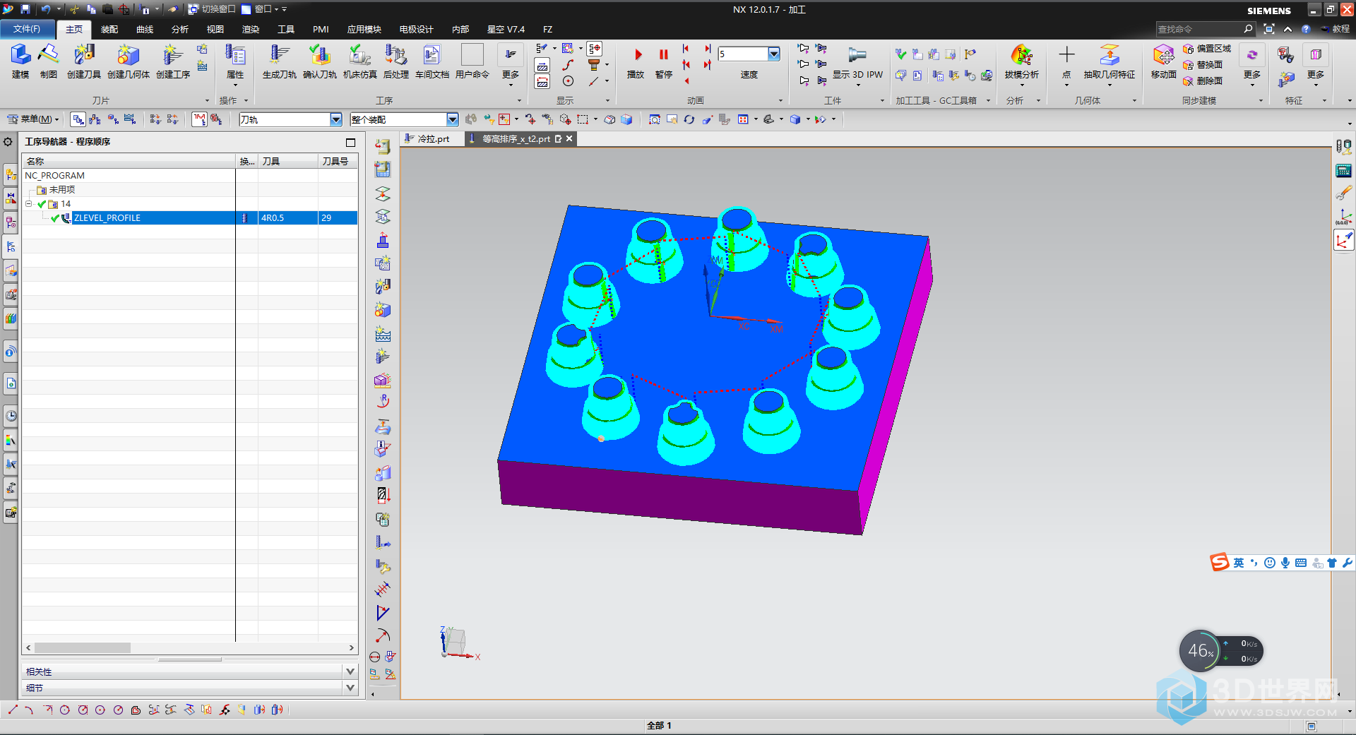1356x735 pixels.
Task: Select the 删除面 delete face tool
Action: coord(1203,81)
